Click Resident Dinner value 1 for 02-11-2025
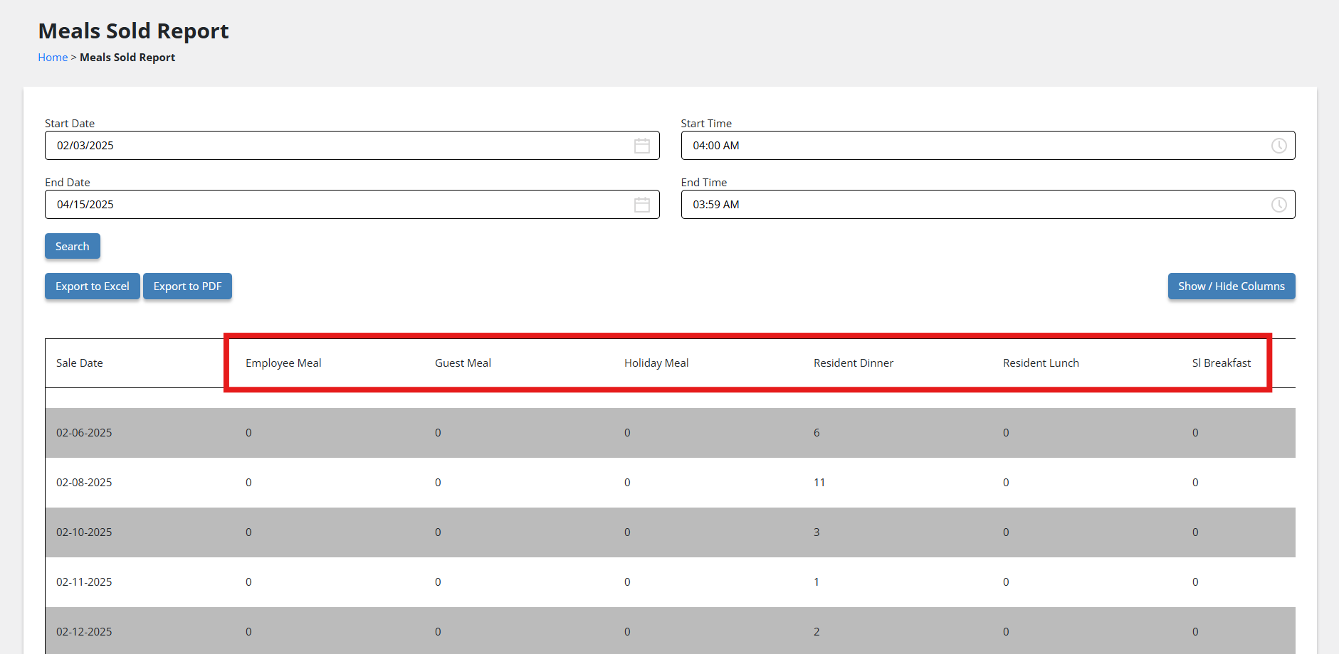Image resolution: width=1339 pixels, height=654 pixels. point(816,582)
